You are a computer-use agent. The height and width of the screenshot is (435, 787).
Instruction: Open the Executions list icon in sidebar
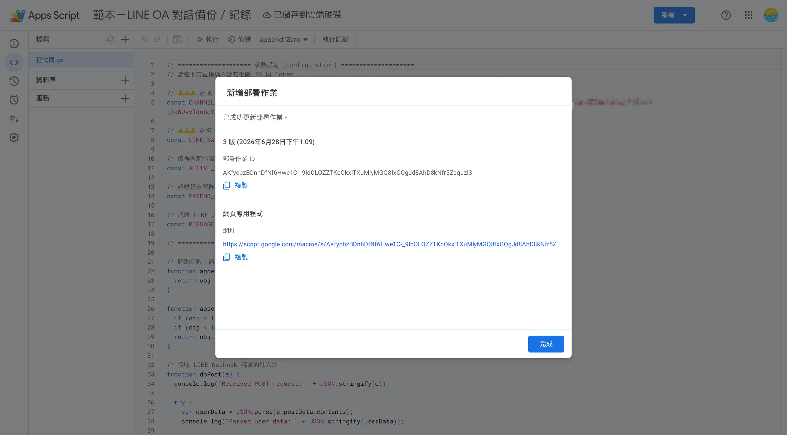14,119
